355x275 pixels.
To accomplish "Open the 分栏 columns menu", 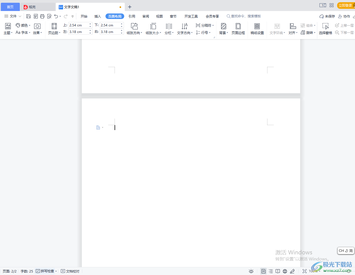I will click(169, 29).
